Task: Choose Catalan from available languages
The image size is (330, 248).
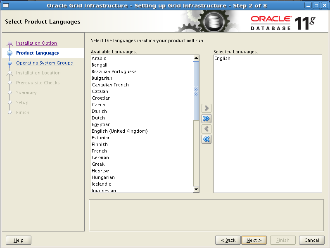Action: coord(142,91)
